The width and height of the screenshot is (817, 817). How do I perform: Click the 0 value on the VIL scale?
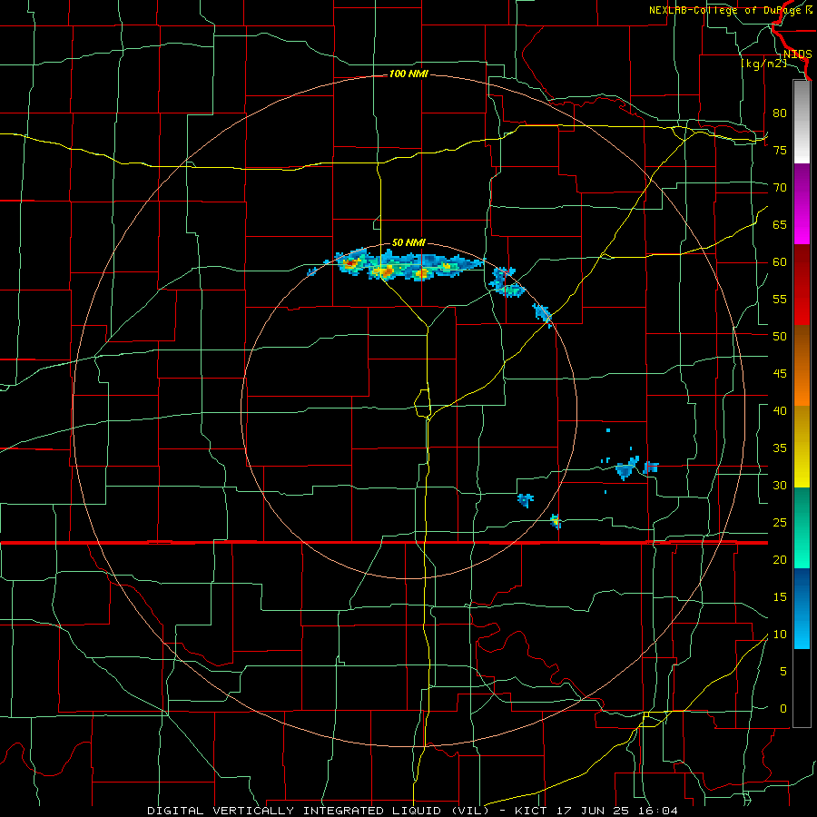[x=783, y=709]
